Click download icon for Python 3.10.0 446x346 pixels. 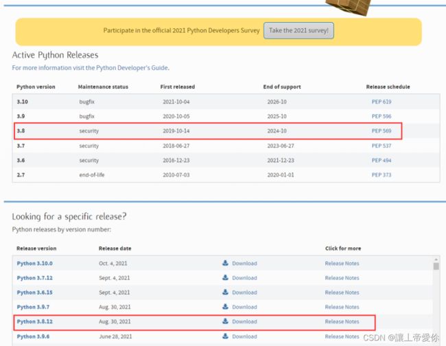click(x=225, y=263)
